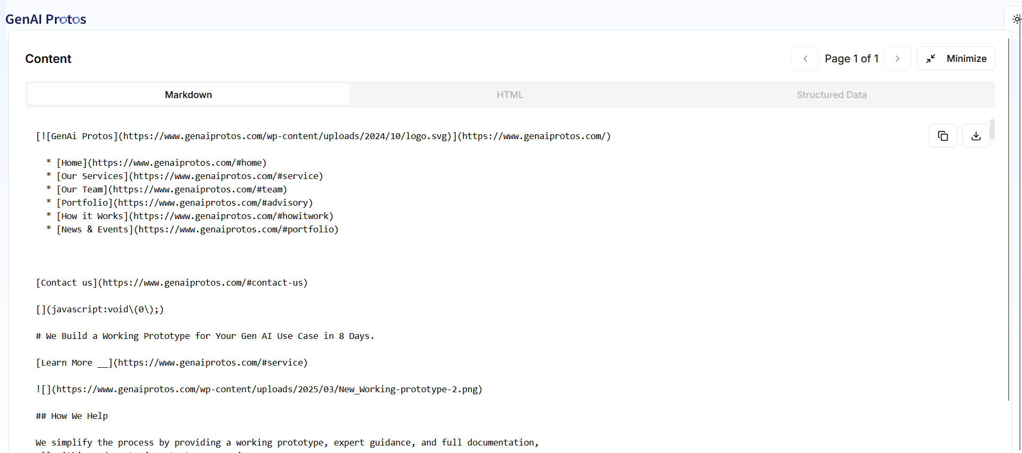Screen dimensions: 1022x453
Task: Click the 'Page 1 of 1' indicator
Action: click(x=851, y=59)
